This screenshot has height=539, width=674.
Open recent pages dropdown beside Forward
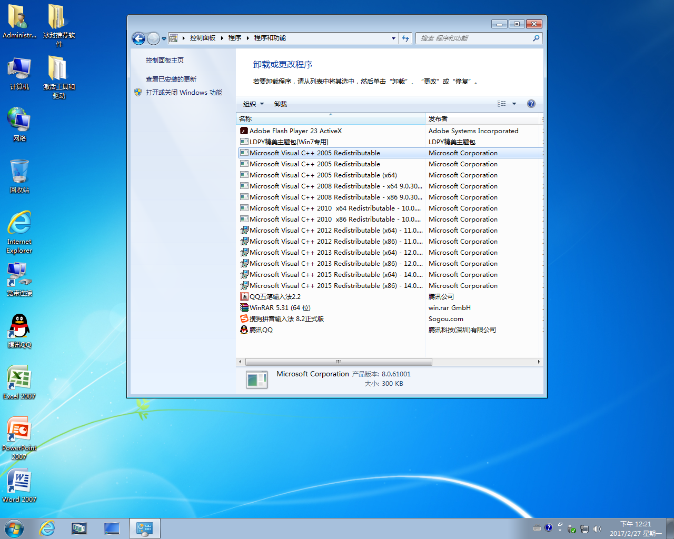(164, 38)
